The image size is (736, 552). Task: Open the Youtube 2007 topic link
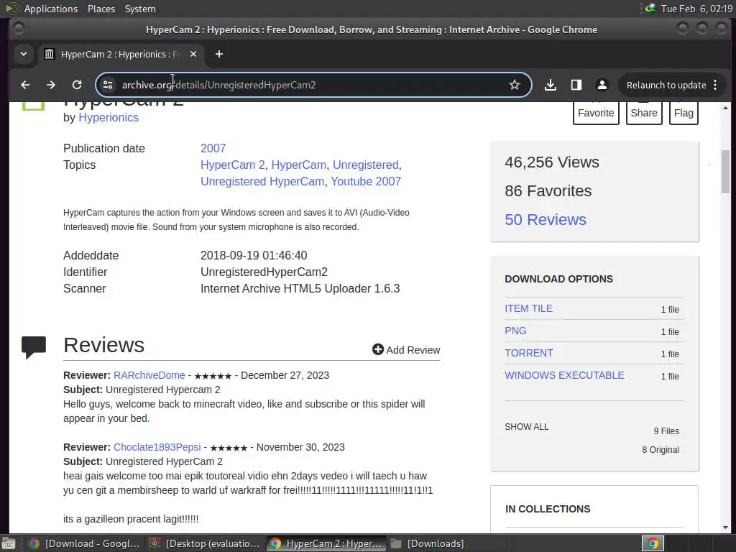click(x=366, y=181)
